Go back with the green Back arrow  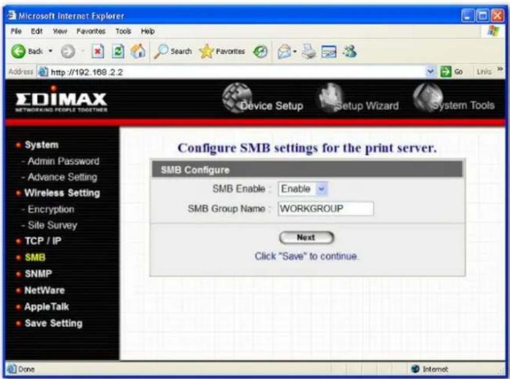coord(19,51)
